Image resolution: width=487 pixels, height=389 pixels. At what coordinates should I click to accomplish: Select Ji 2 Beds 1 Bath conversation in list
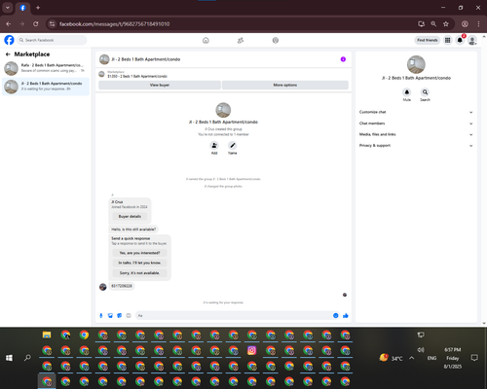pos(46,87)
